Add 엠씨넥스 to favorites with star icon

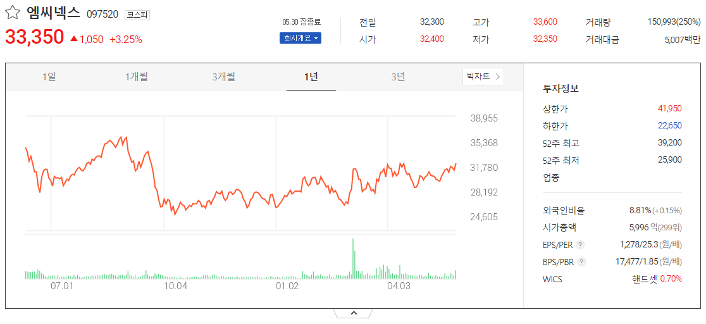(x=13, y=13)
